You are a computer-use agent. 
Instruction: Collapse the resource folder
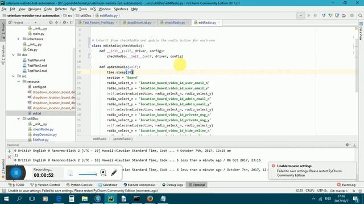point(18,82)
